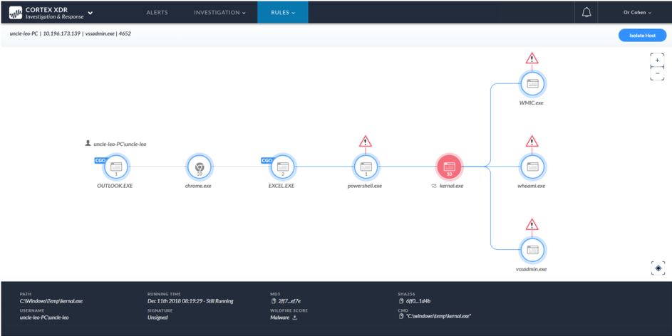This screenshot has width=672, height=336.
Task: Download the WildFire Malware report
Action: [x=295, y=317]
